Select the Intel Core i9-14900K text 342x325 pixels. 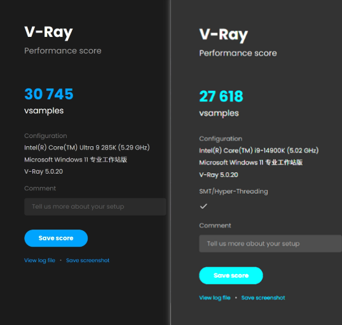click(x=259, y=150)
